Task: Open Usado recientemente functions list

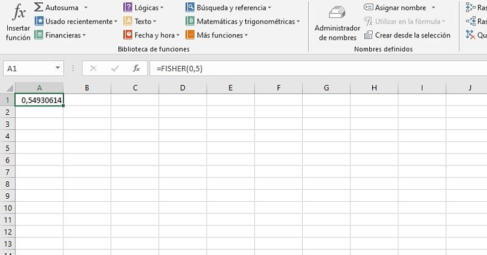Action: [76, 21]
